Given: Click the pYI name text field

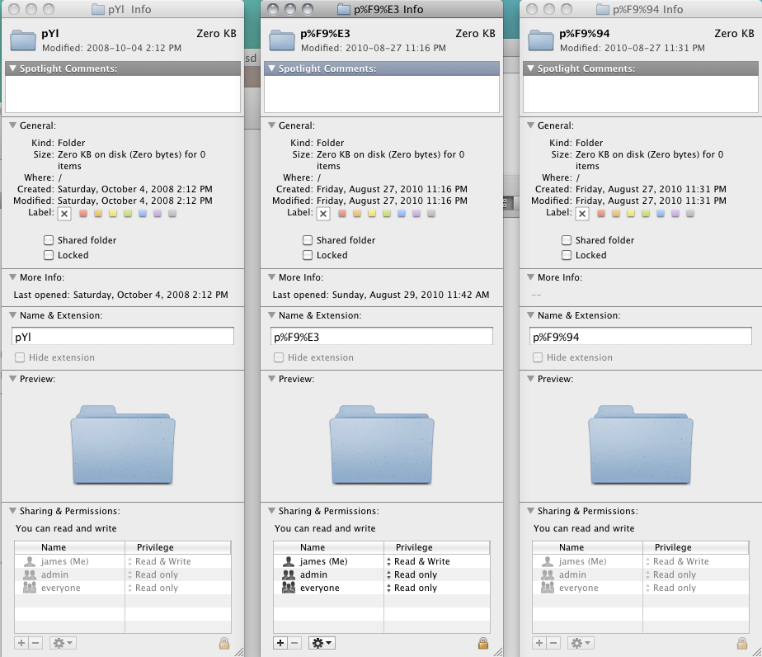Looking at the screenshot, I should (x=122, y=337).
